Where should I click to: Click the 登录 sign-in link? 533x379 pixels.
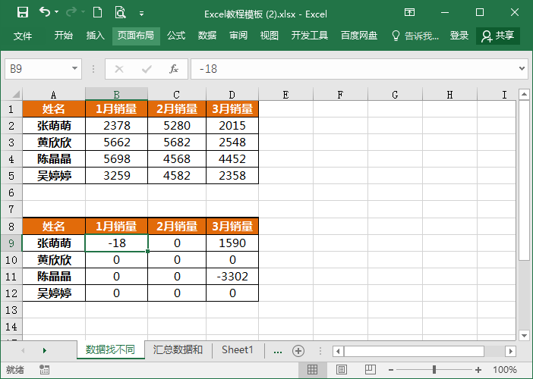tap(459, 36)
